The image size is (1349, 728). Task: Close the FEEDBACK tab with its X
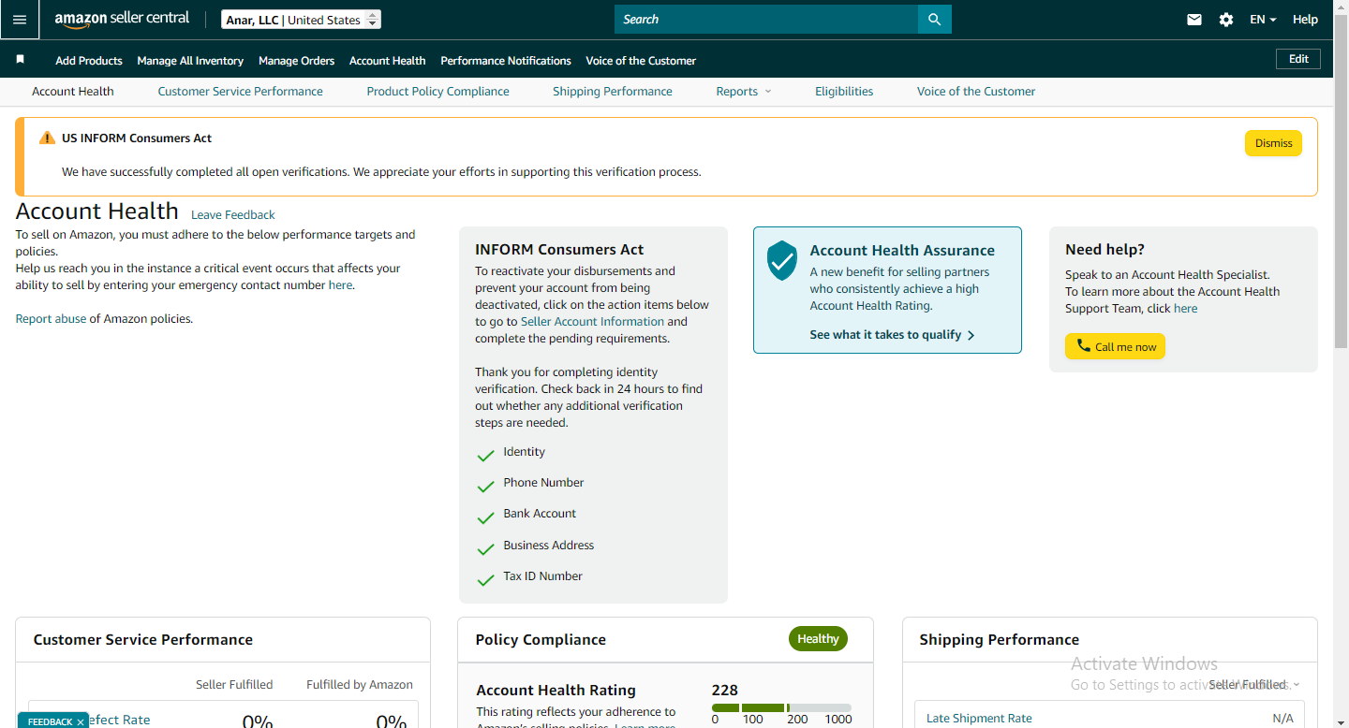tap(81, 721)
